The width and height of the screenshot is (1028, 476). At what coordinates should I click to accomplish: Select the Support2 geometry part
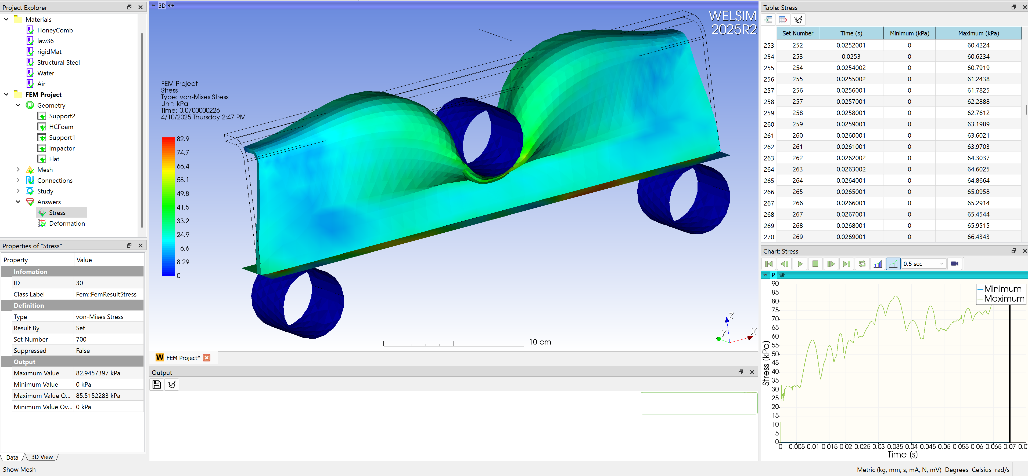62,116
